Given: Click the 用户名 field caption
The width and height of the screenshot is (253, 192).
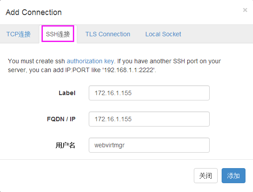Looking at the screenshot, I should pyautogui.click(x=65, y=145).
